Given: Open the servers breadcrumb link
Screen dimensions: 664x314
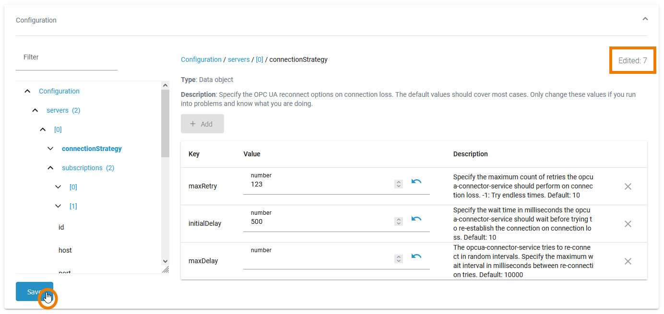Looking at the screenshot, I should 238,59.
